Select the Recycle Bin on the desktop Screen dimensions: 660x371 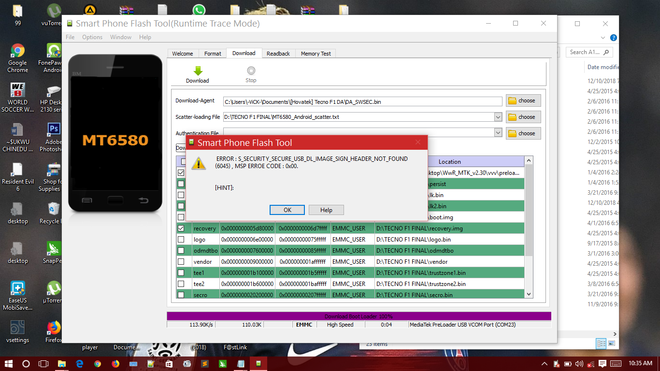[x=51, y=214]
